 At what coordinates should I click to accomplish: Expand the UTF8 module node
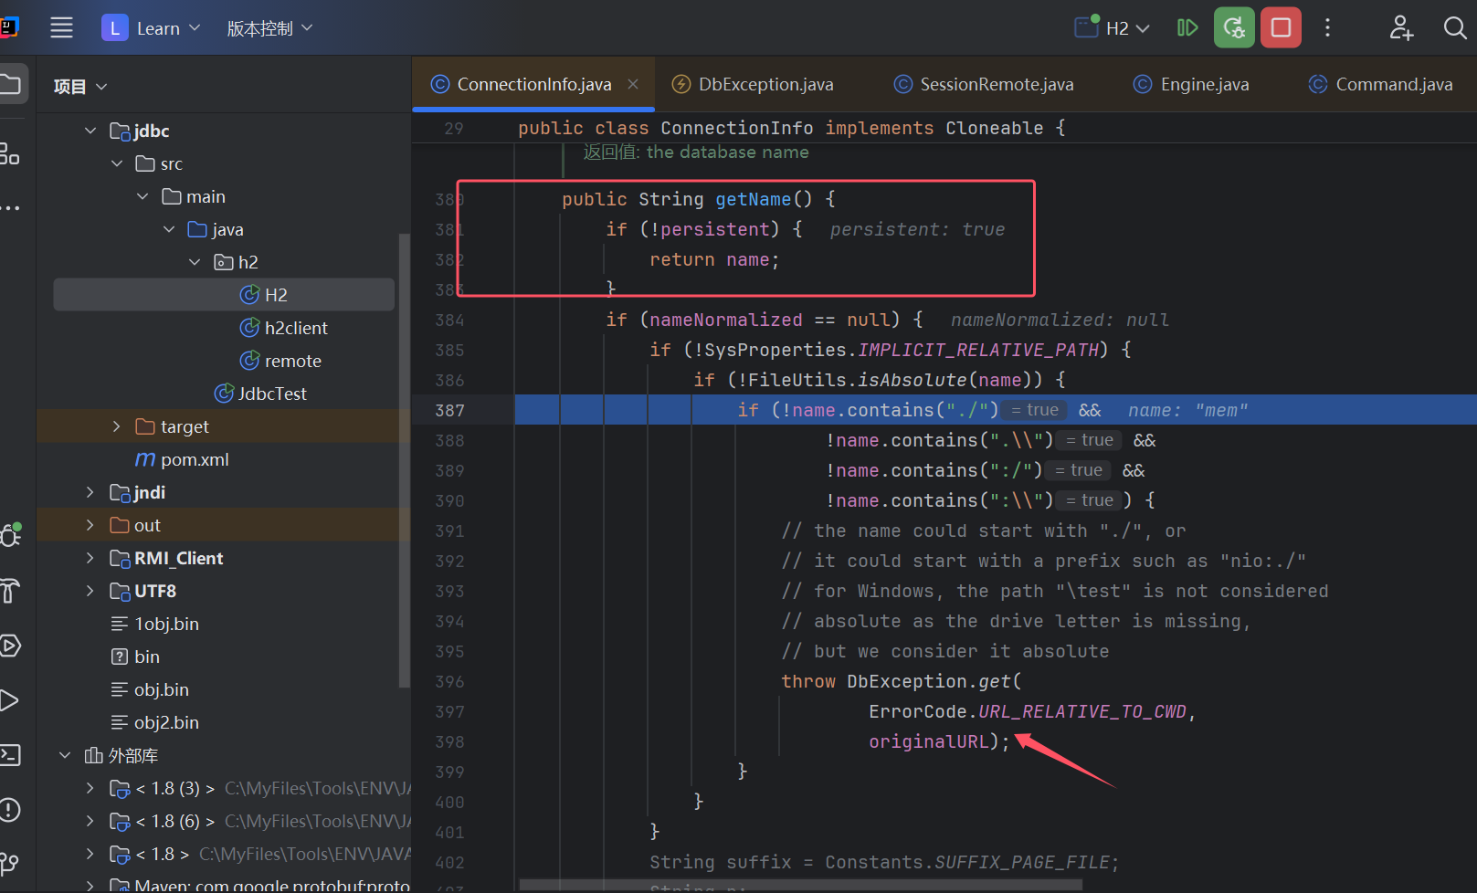point(90,591)
